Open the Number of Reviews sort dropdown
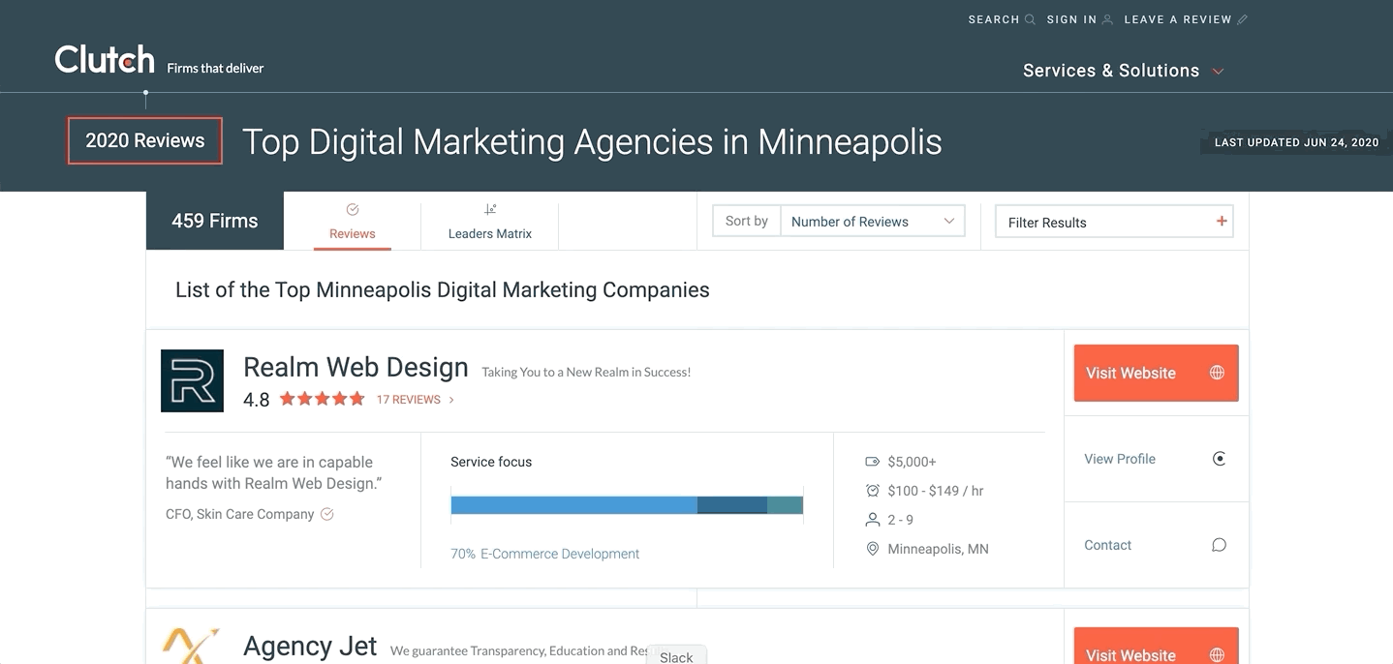Screen dimensions: 1393x664 point(873,222)
